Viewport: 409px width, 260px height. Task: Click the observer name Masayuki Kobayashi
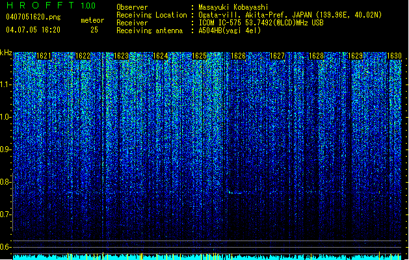tap(233, 7)
